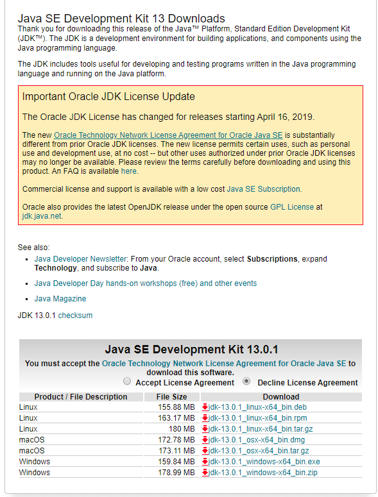Click download arrow icon for windows-x64_bin.zip
This screenshot has height=497, width=378.
pos(205,473)
